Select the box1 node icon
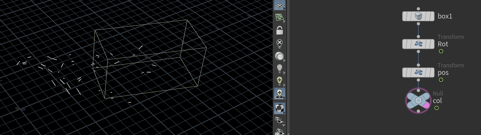 [418, 16]
